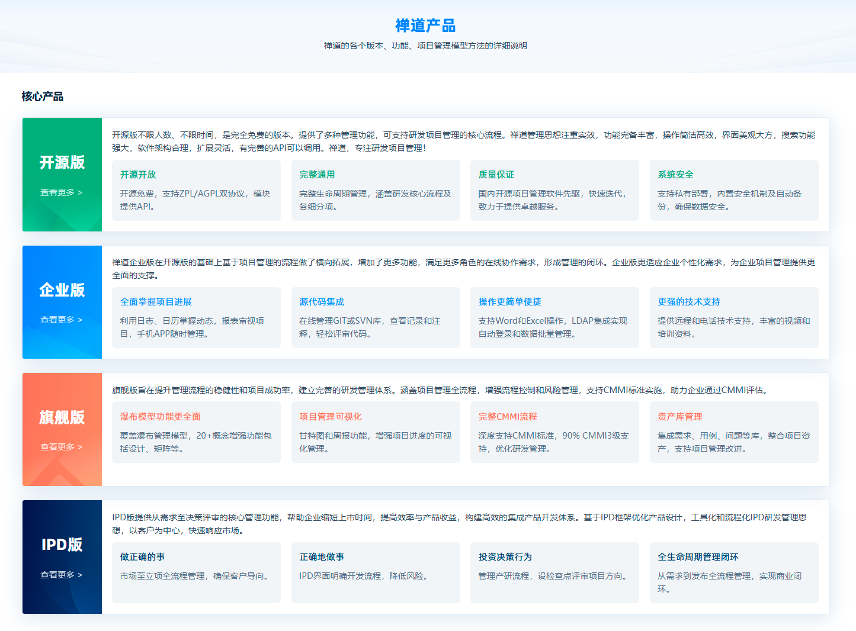Image resolution: width=856 pixels, height=631 pixels.
Task: Select the 做正确的事 feature title
Action: 143,557
